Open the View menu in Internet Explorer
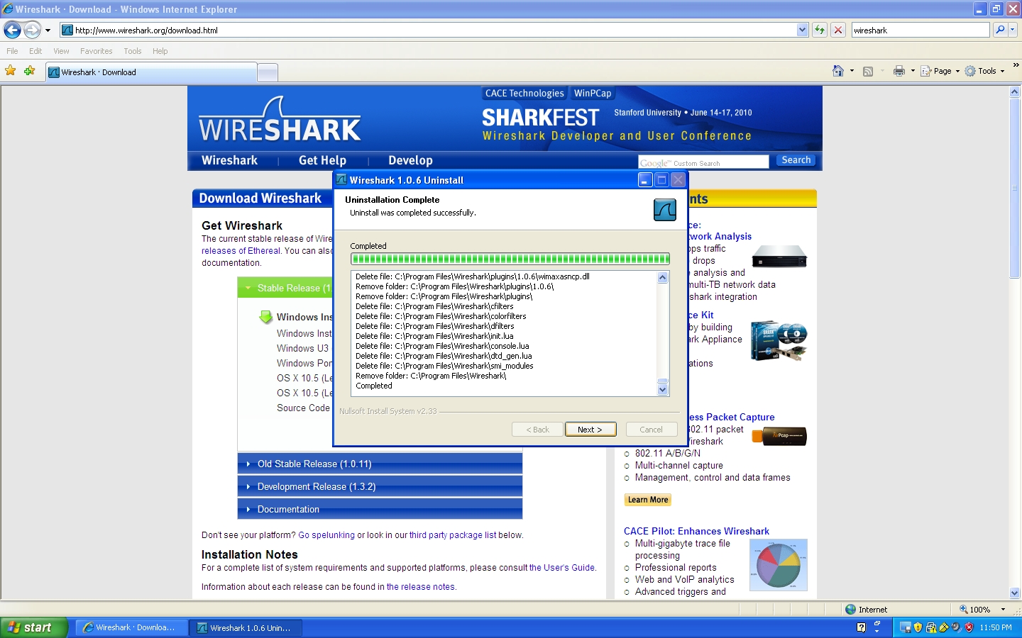This screenshot has height=638, width=1022. (61, 51)
